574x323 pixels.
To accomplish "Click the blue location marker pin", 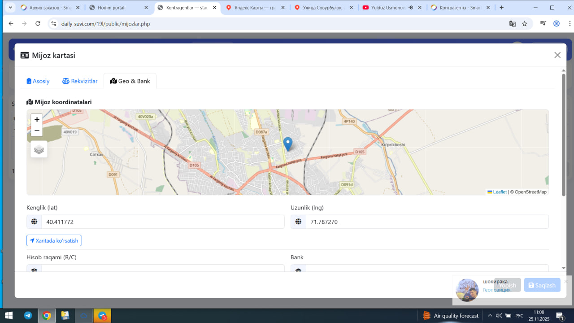I will (x=288, y=144).
